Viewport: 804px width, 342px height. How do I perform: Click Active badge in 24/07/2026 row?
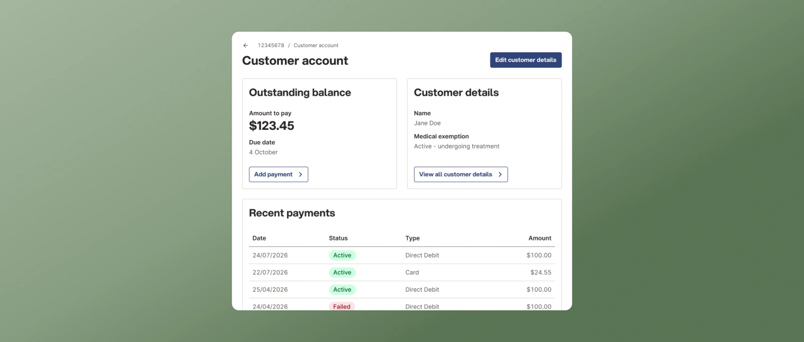[x=342, y=255]
